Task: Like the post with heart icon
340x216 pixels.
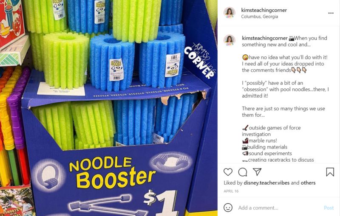Action: 228,172
